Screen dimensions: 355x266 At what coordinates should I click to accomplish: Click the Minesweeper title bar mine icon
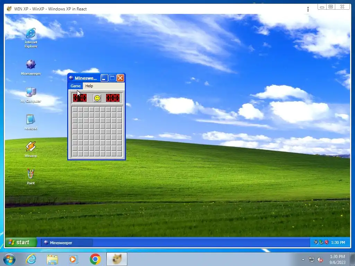coord(71,78)
